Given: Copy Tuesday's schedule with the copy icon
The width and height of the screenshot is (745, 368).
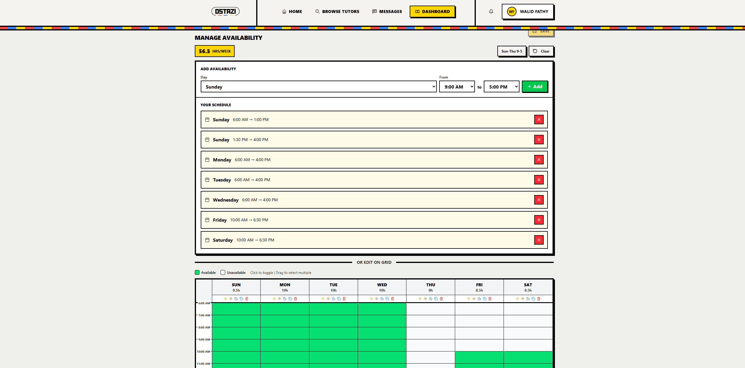Looking at the screenshot, I should [x=339, y=299].
